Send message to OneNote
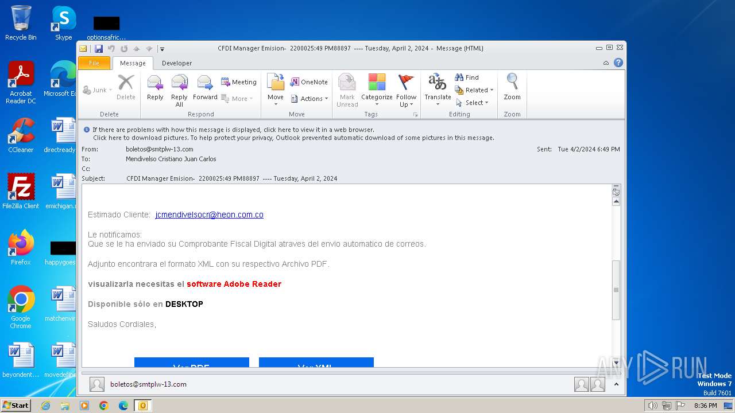This screenshot has width=735, height=413. [309, 82]
